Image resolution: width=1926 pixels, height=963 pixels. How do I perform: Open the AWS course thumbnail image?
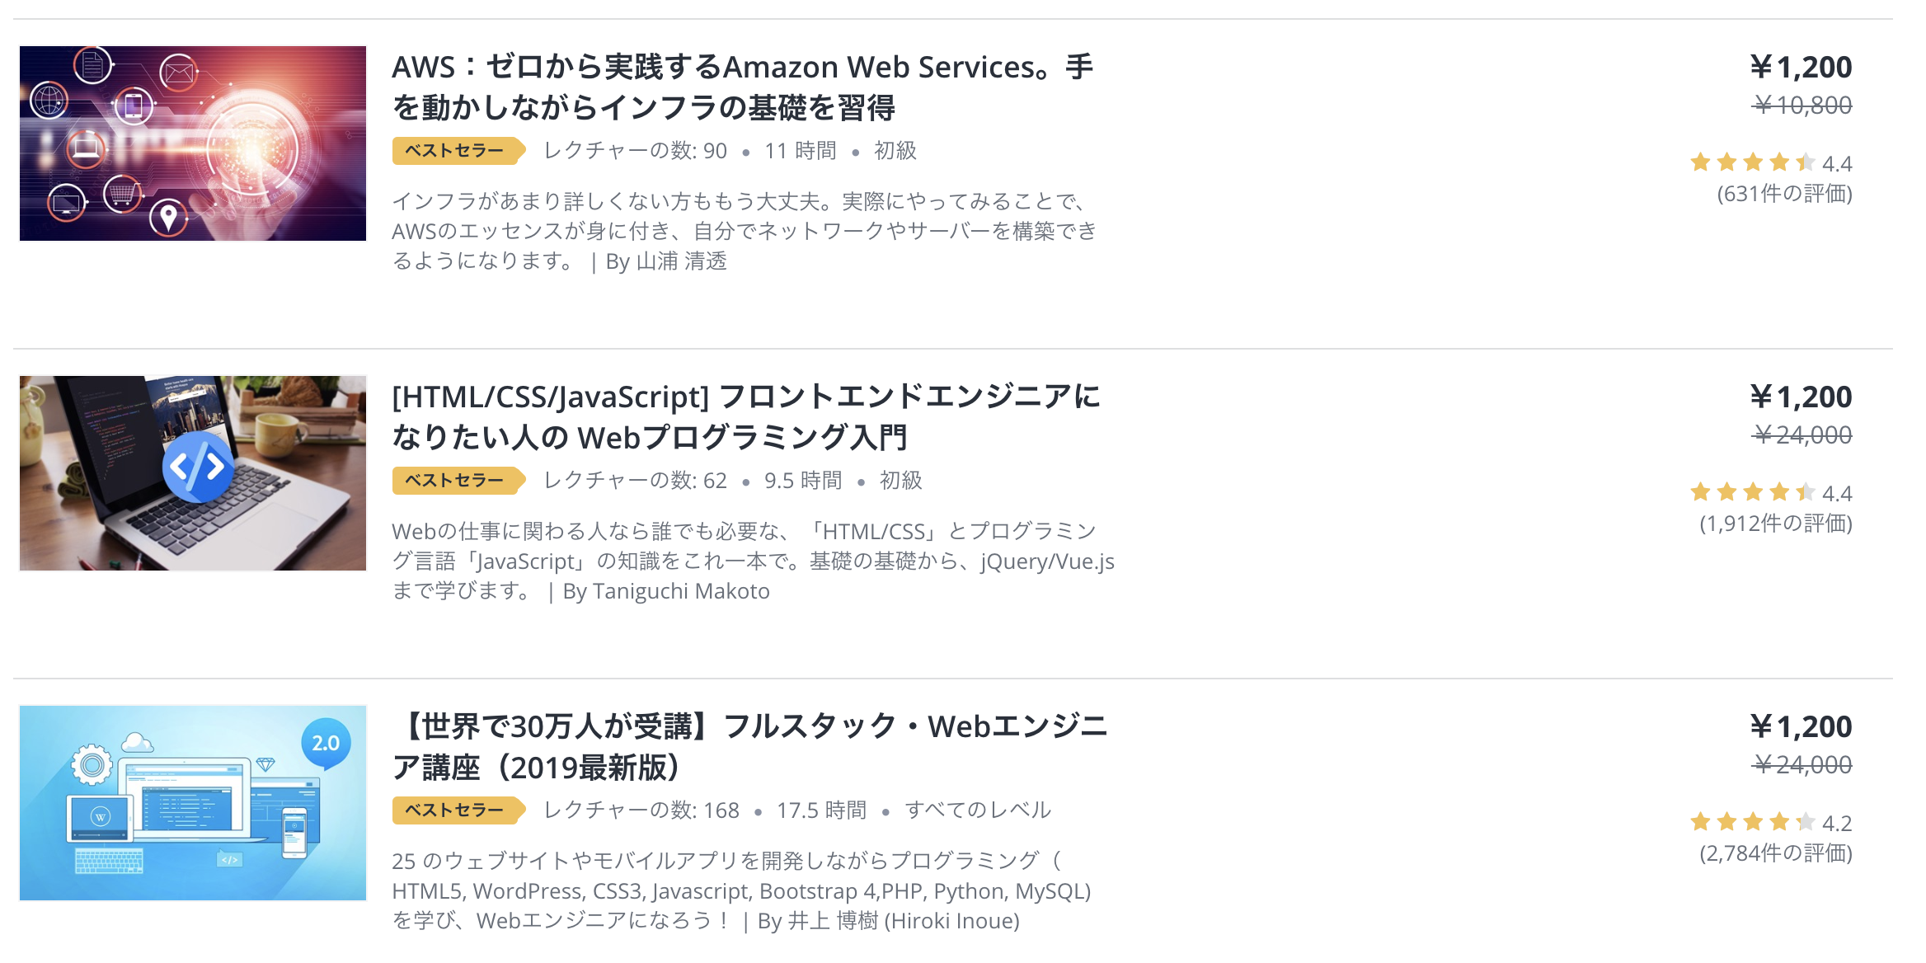point(193,143)
